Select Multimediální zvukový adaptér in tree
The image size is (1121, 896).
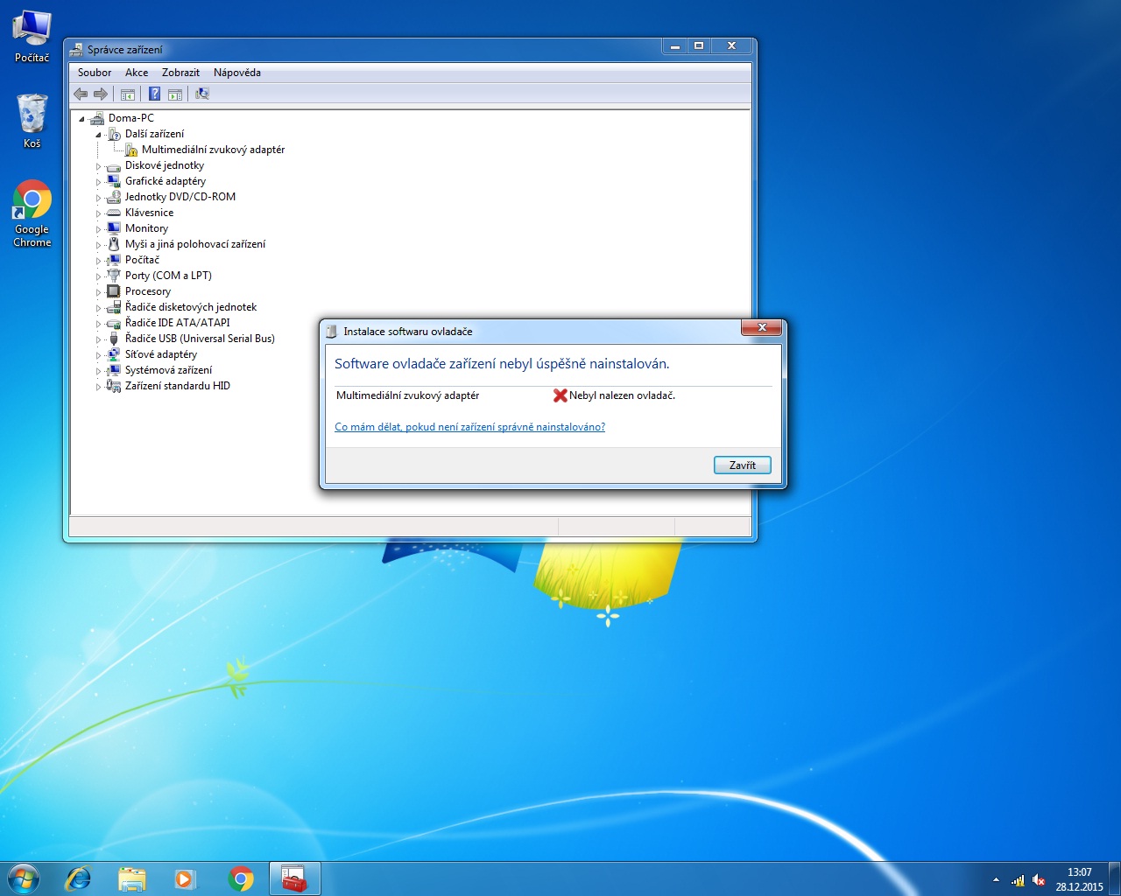pos(213,150)
